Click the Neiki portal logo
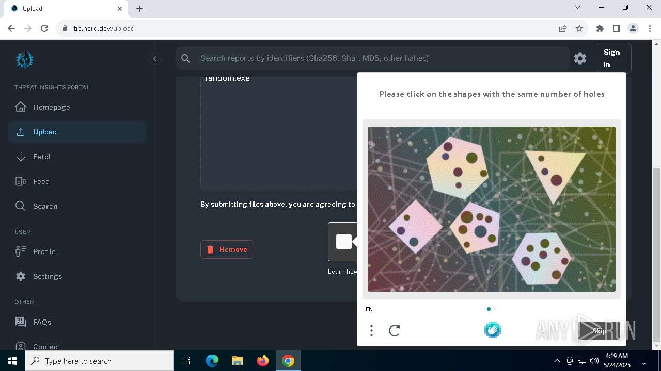Viewport: 661px width, 371px height. pos(24,60)
